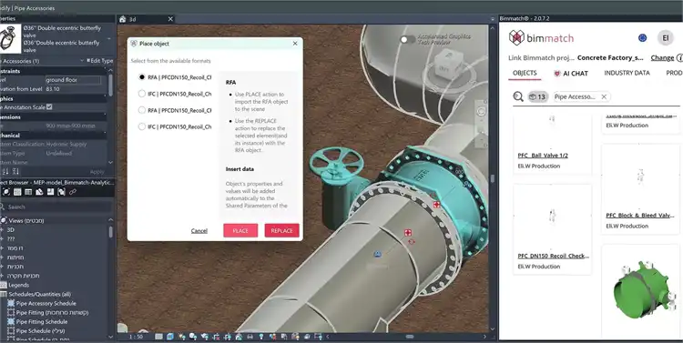Viewport: 683px width, 343px height.
Task: Click the info icon next to Change
Action: 679,58
